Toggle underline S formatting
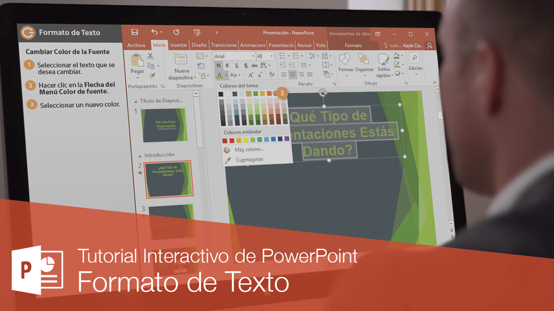 coord(237,65)
